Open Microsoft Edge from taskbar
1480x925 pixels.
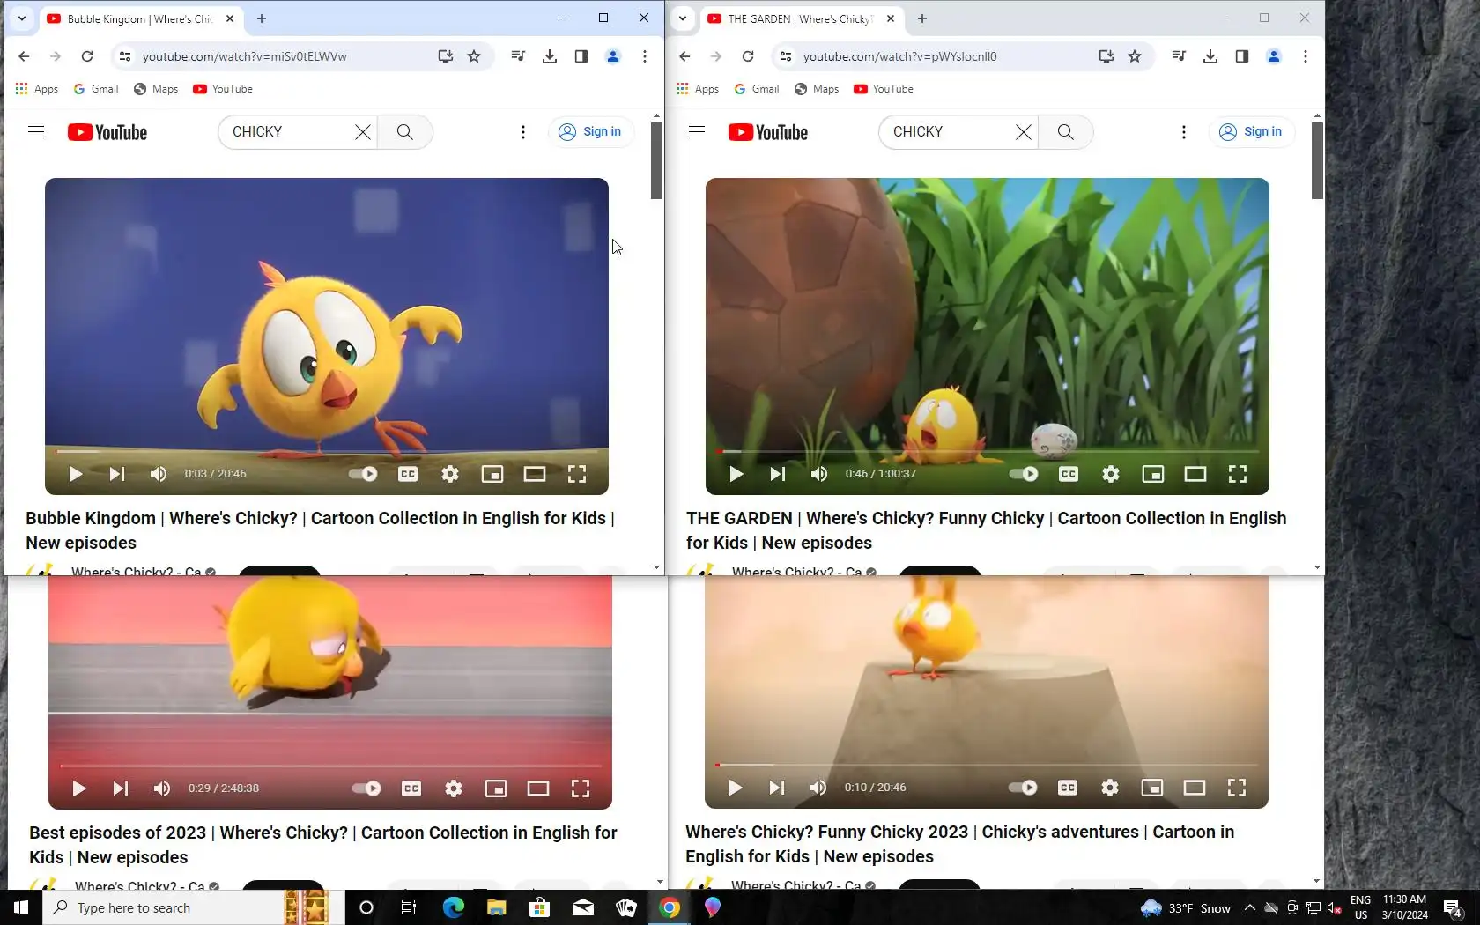[x=453, y=908]
